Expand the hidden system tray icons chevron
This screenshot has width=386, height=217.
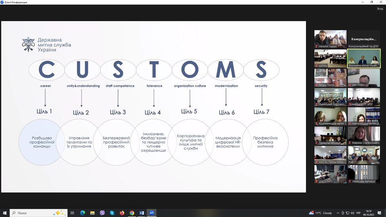[x=338, y=213]
